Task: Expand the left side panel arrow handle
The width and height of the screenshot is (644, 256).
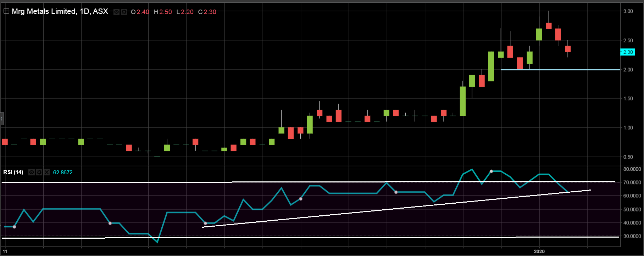Action: pos(2,119)
